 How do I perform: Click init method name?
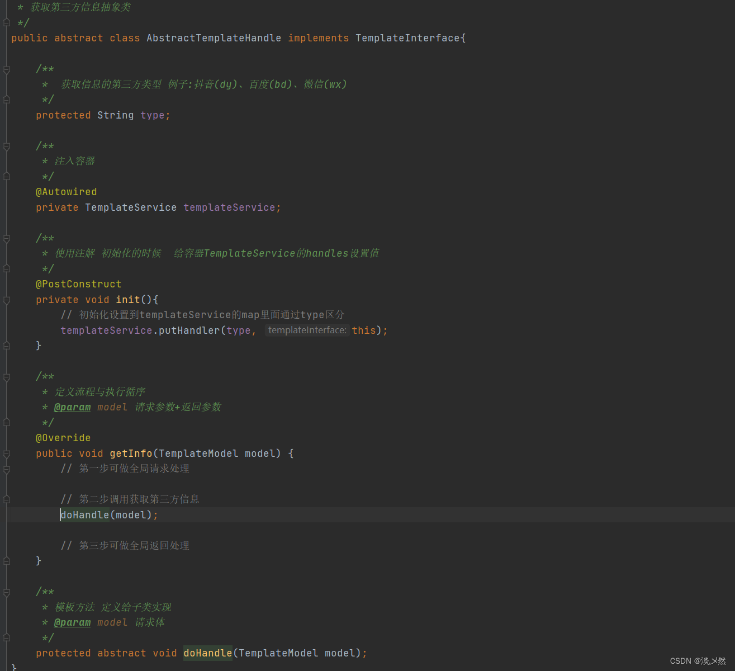click(x=128, y=300)
